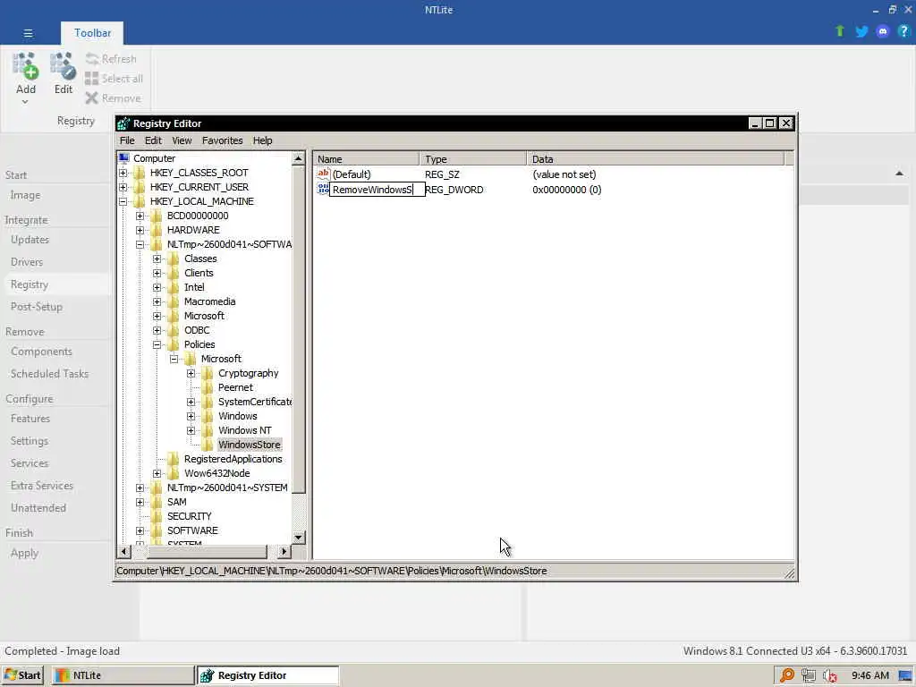
Task: Click the Type column header
Action: 472,159
